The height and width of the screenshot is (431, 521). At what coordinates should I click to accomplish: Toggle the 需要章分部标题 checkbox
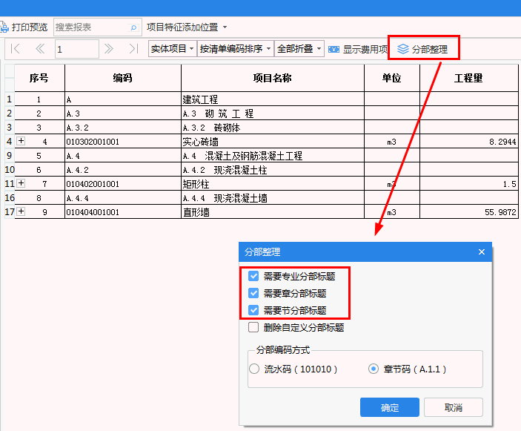253,293
